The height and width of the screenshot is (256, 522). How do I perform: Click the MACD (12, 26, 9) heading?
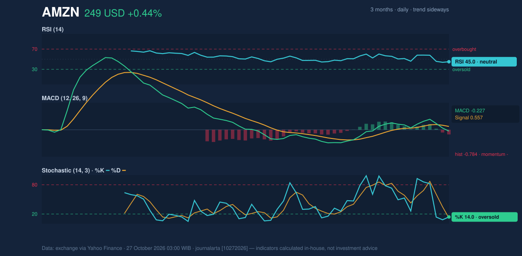64,98
